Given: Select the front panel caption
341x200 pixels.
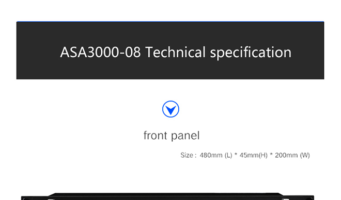Looking at the screenshot, I should (x=172, y=136).
